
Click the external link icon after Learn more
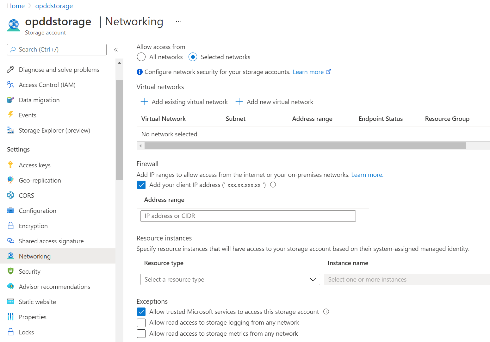click(328, 72)
